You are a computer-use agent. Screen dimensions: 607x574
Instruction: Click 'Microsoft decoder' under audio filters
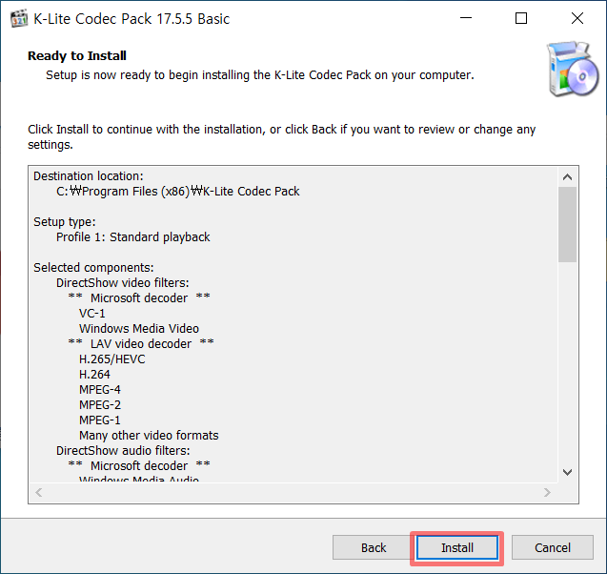(x=139, y=465)
